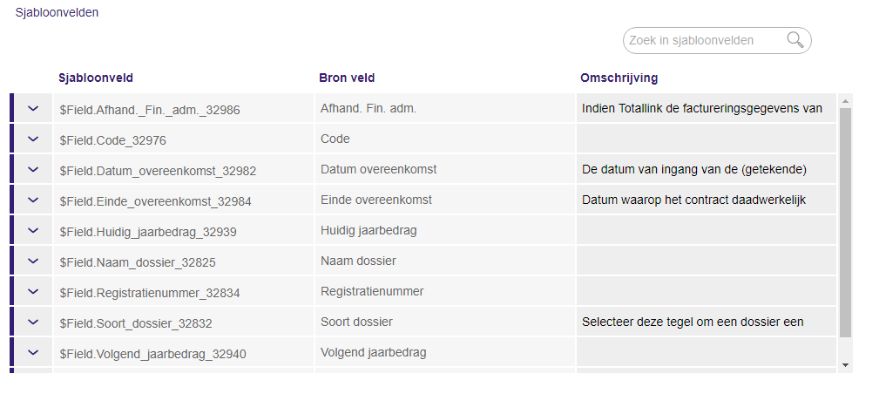The image size is (886, 414).
Task: Expand the Datum_overeenkomst_32982 row chevron
Action: click(33, 169)
